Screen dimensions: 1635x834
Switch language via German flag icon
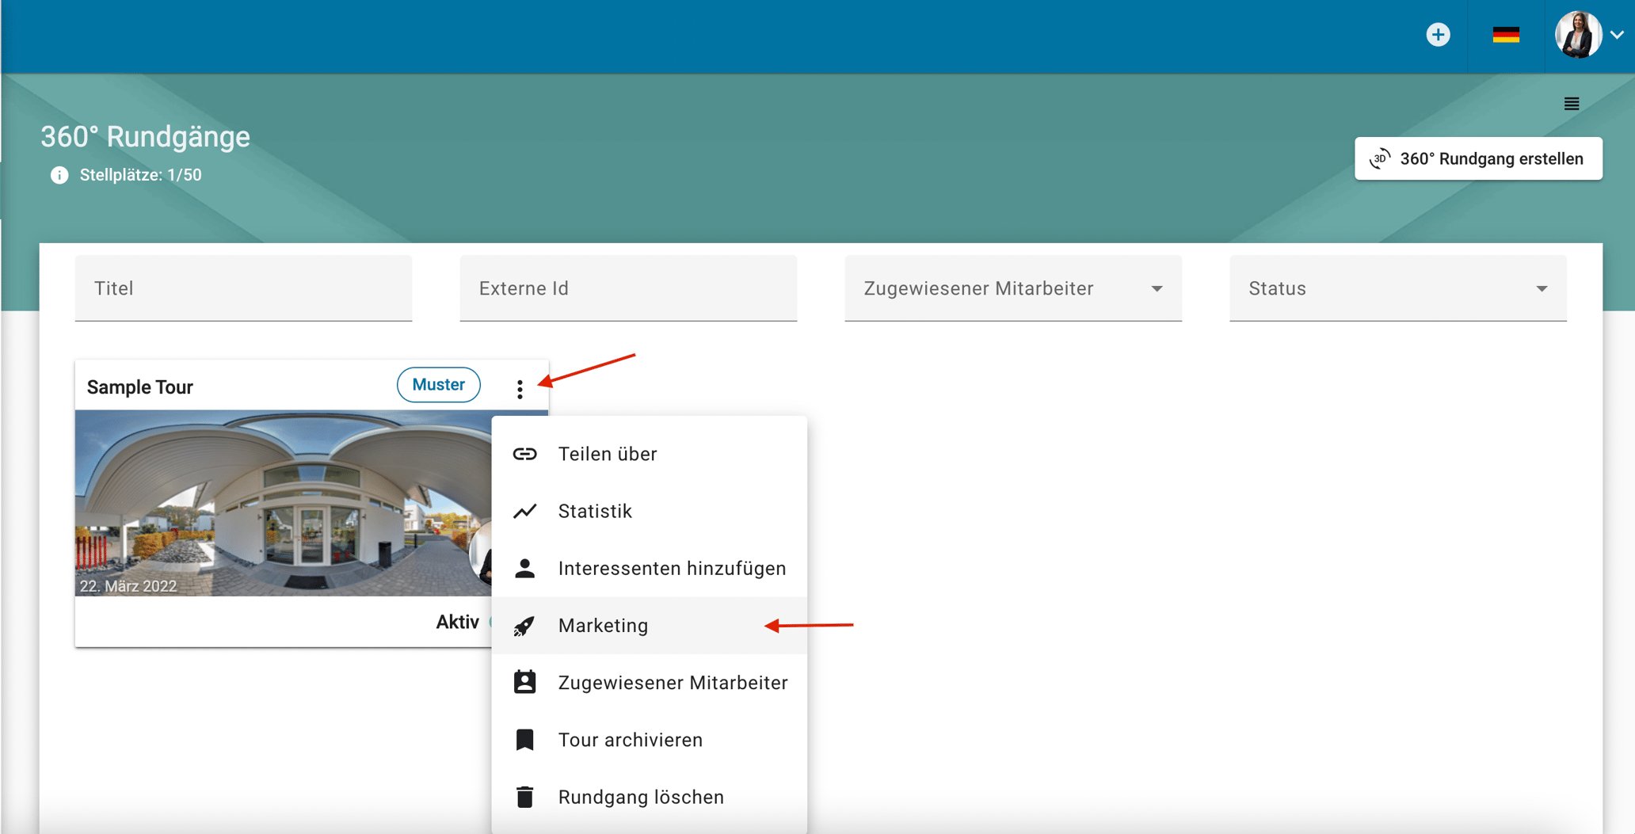coord(1505,35)
